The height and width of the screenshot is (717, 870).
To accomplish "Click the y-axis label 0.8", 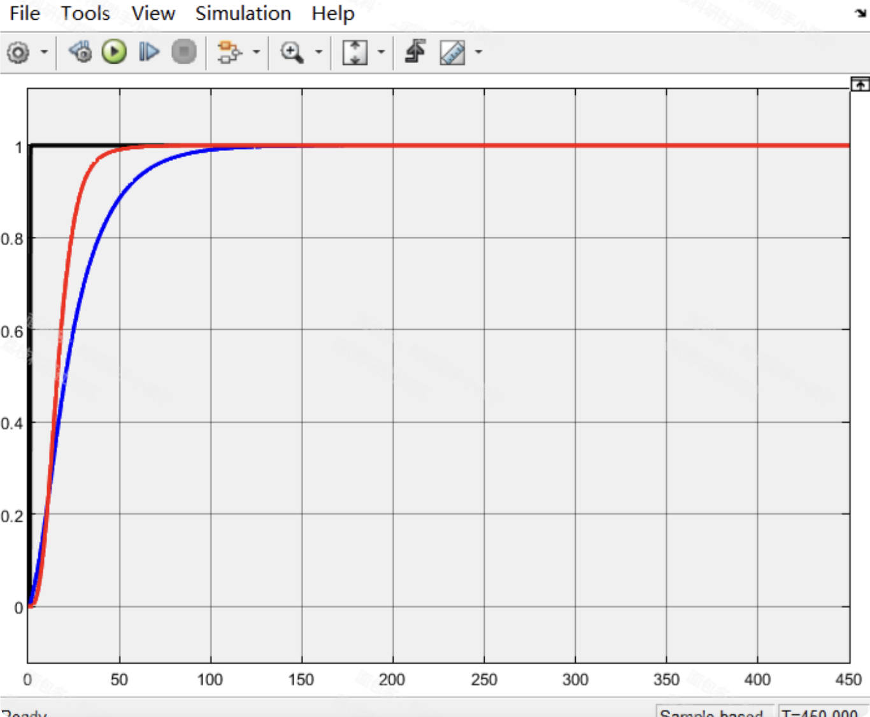I will (11, 239).
